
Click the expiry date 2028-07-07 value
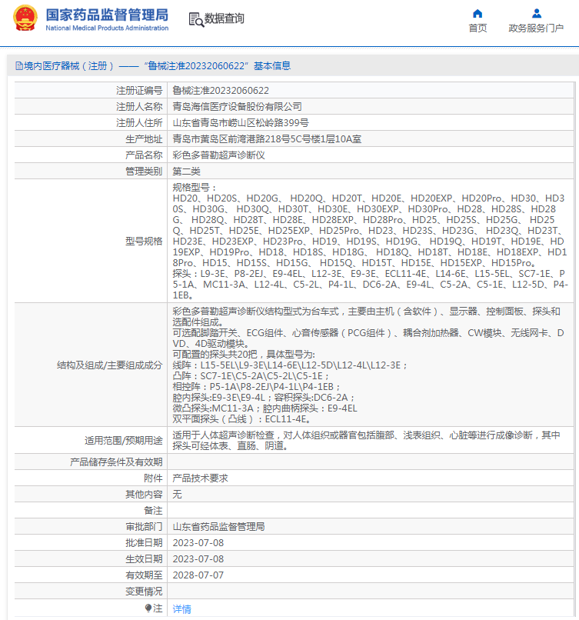198,575
